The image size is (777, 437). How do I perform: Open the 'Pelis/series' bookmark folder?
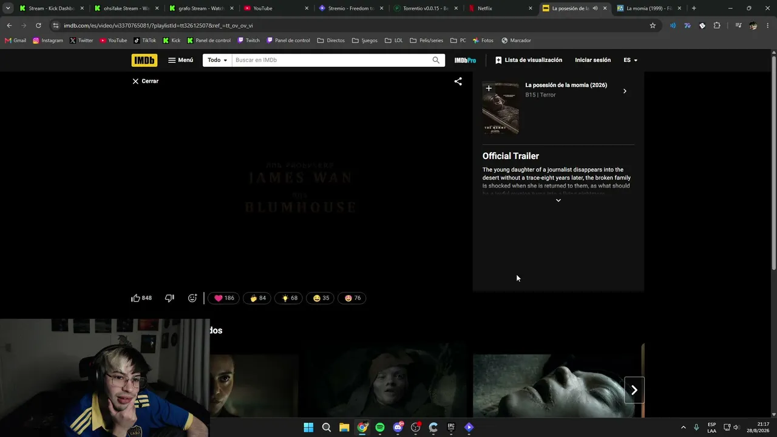pos(426,41)
